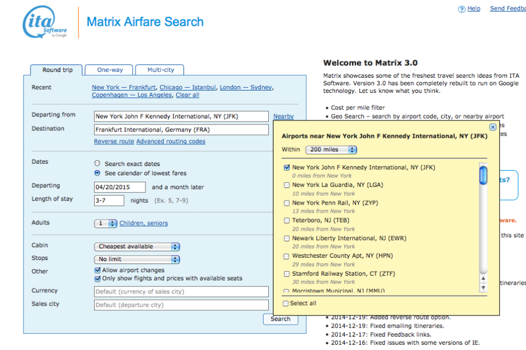Click the Departing date input field

pos(120,188)
